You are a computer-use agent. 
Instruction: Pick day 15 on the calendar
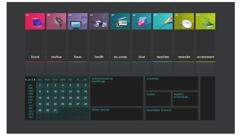click(x=40, y=98)
